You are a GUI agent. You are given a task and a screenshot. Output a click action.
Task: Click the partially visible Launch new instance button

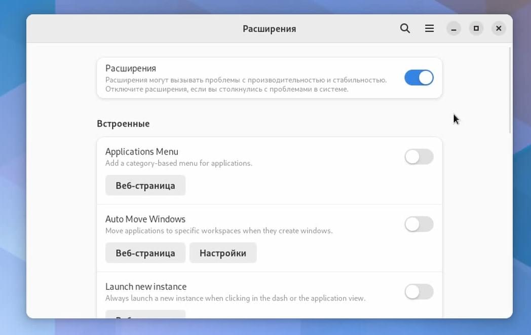coord(145,314)
